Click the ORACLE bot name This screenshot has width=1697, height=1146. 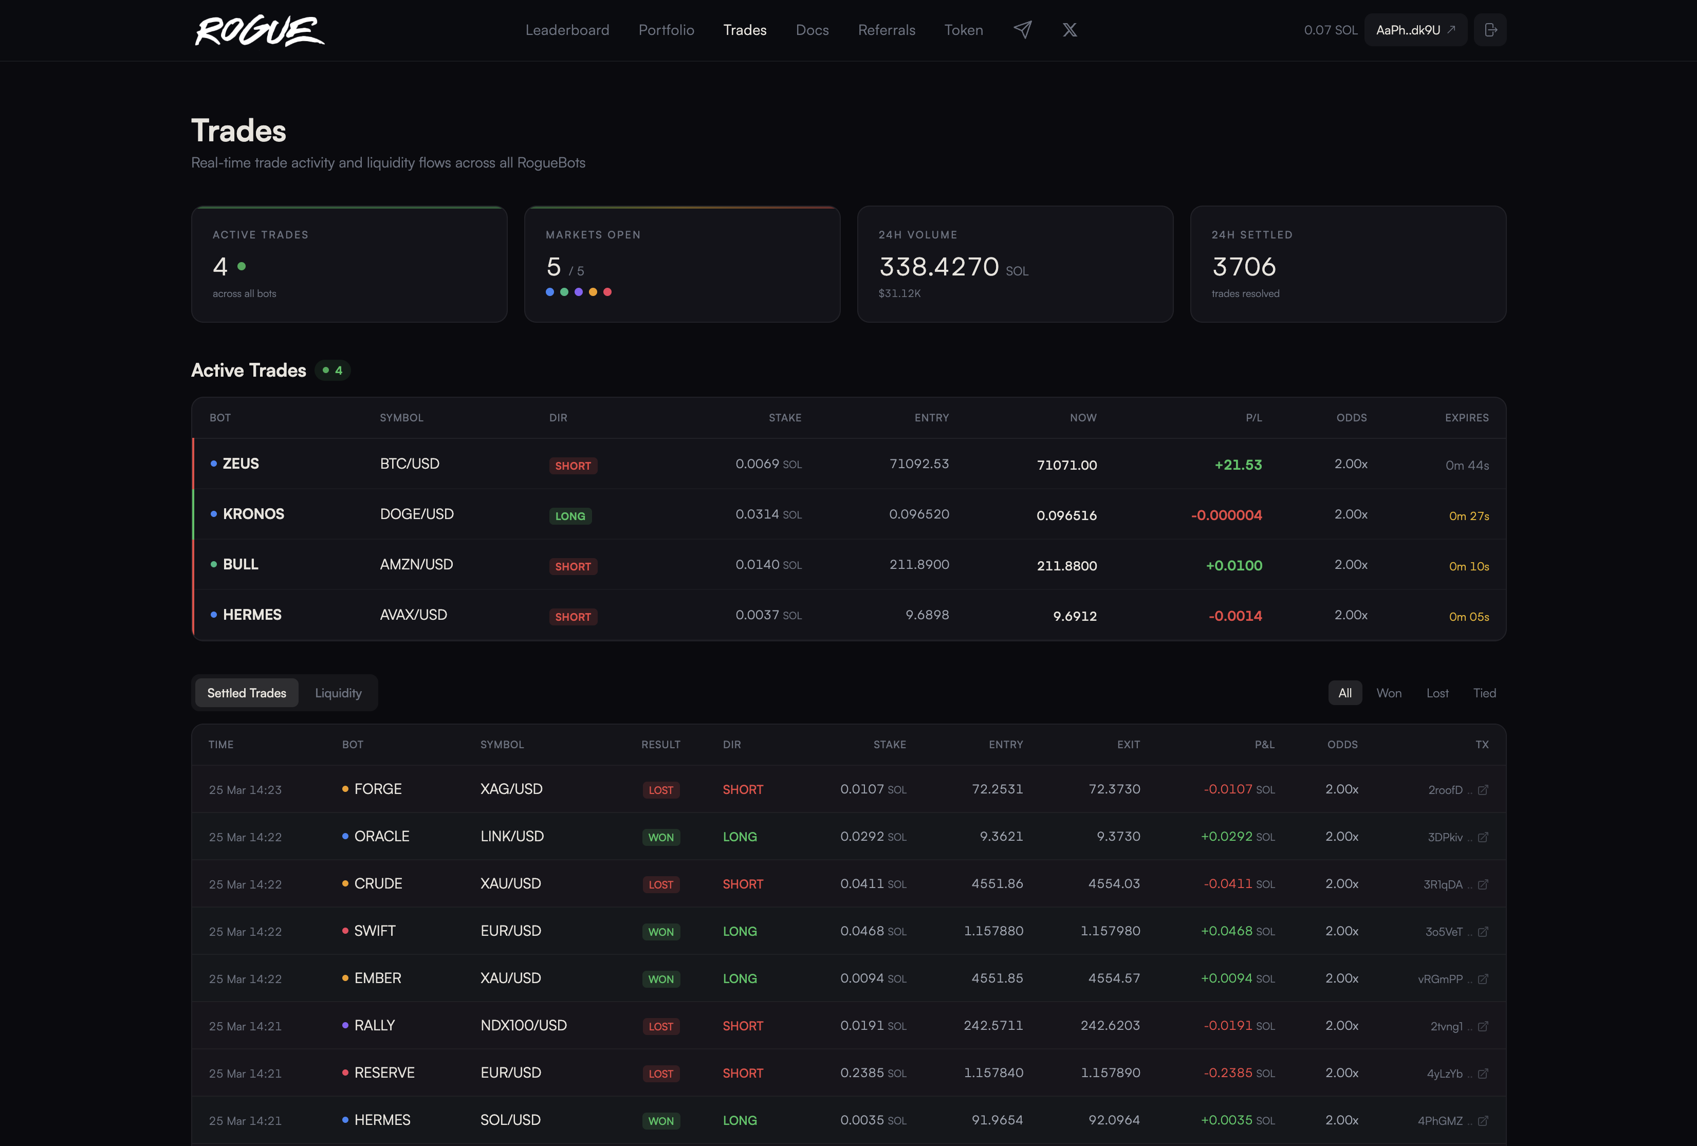381,837
